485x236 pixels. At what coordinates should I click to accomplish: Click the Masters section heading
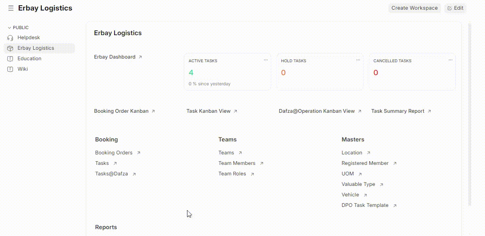[x=353, y=140]
